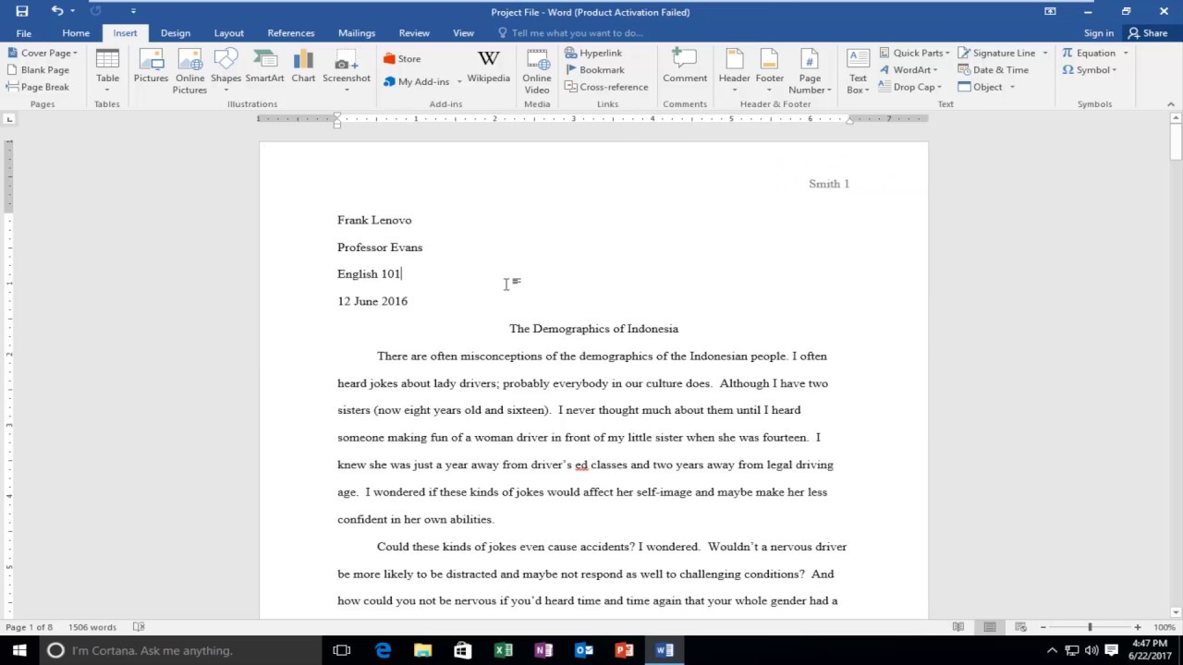Image resolution: width=1183 pixels, height=665 pixels.
Task: Open the Quick Parts dropdown
Action: pyautogui.click(x=917, y=53)
